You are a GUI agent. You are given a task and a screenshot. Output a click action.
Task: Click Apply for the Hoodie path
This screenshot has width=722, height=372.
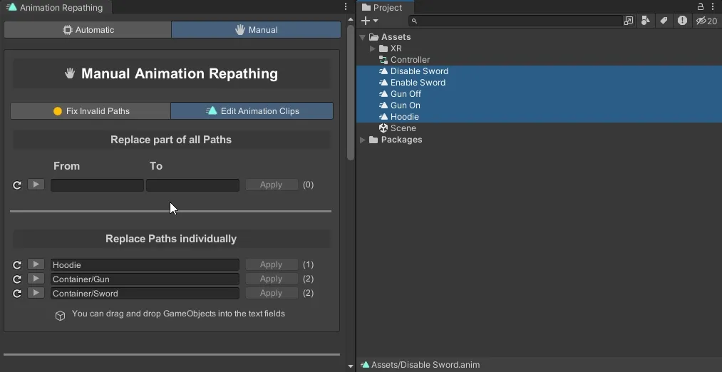(x=271, y=264)
